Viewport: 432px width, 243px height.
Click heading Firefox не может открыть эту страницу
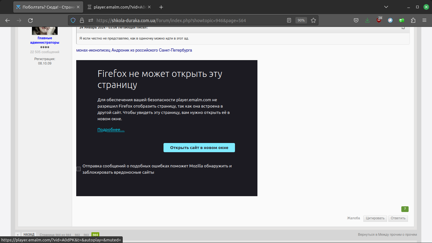[160, 79]
